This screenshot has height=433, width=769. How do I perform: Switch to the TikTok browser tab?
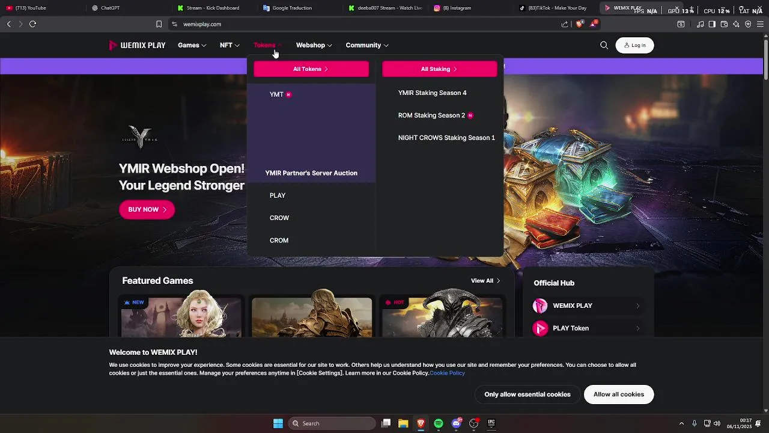(x=556, y=8)
